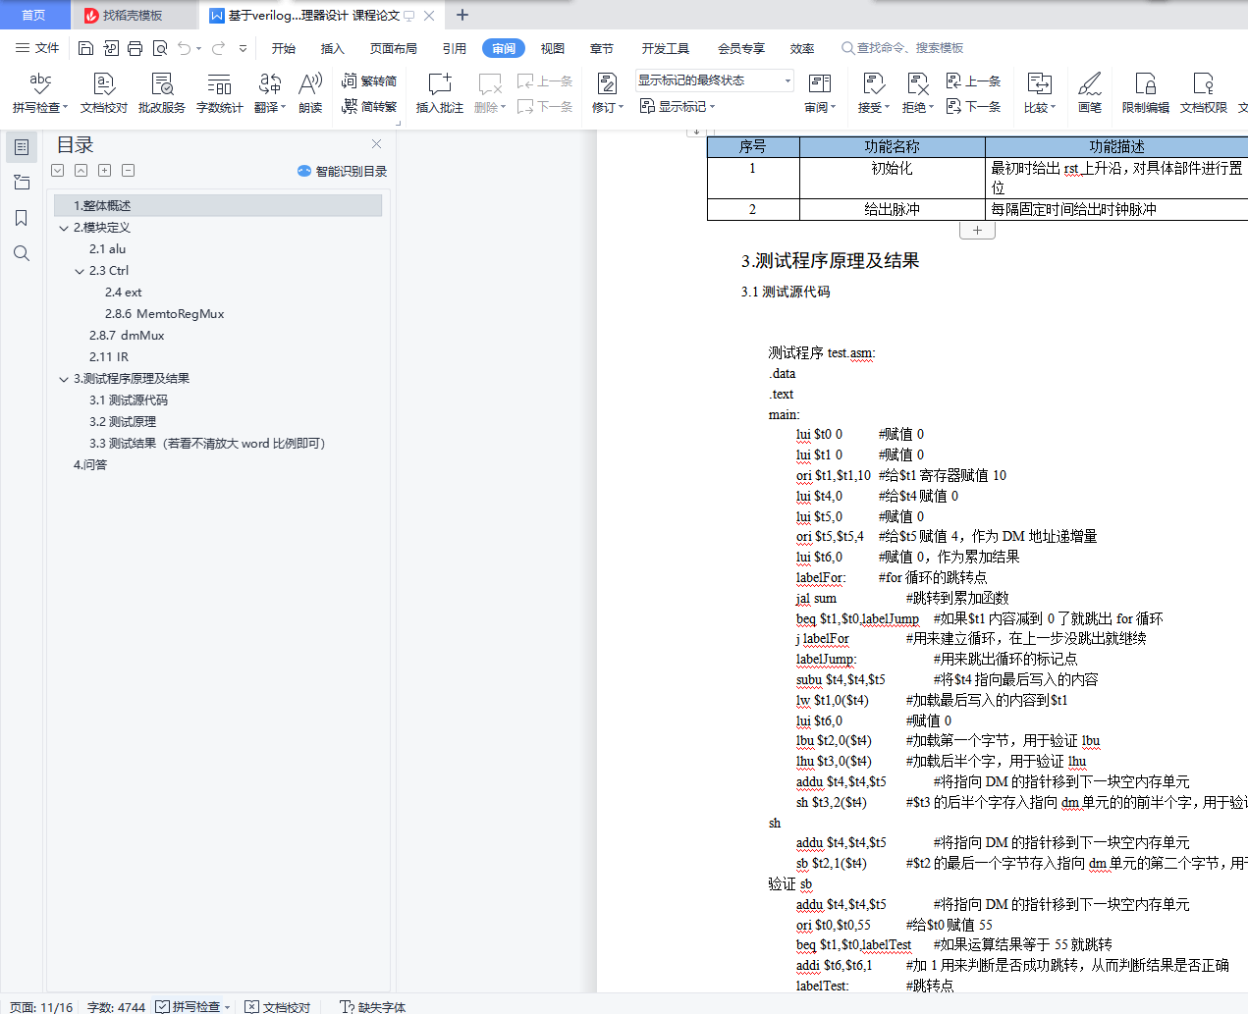Toggle 拼写检查 checkbox in status bar

point(163,1006)
